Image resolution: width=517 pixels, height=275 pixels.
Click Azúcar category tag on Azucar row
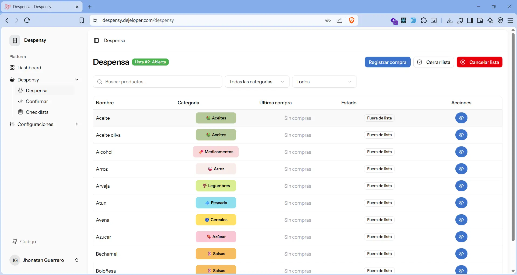[x=216, y=237]
